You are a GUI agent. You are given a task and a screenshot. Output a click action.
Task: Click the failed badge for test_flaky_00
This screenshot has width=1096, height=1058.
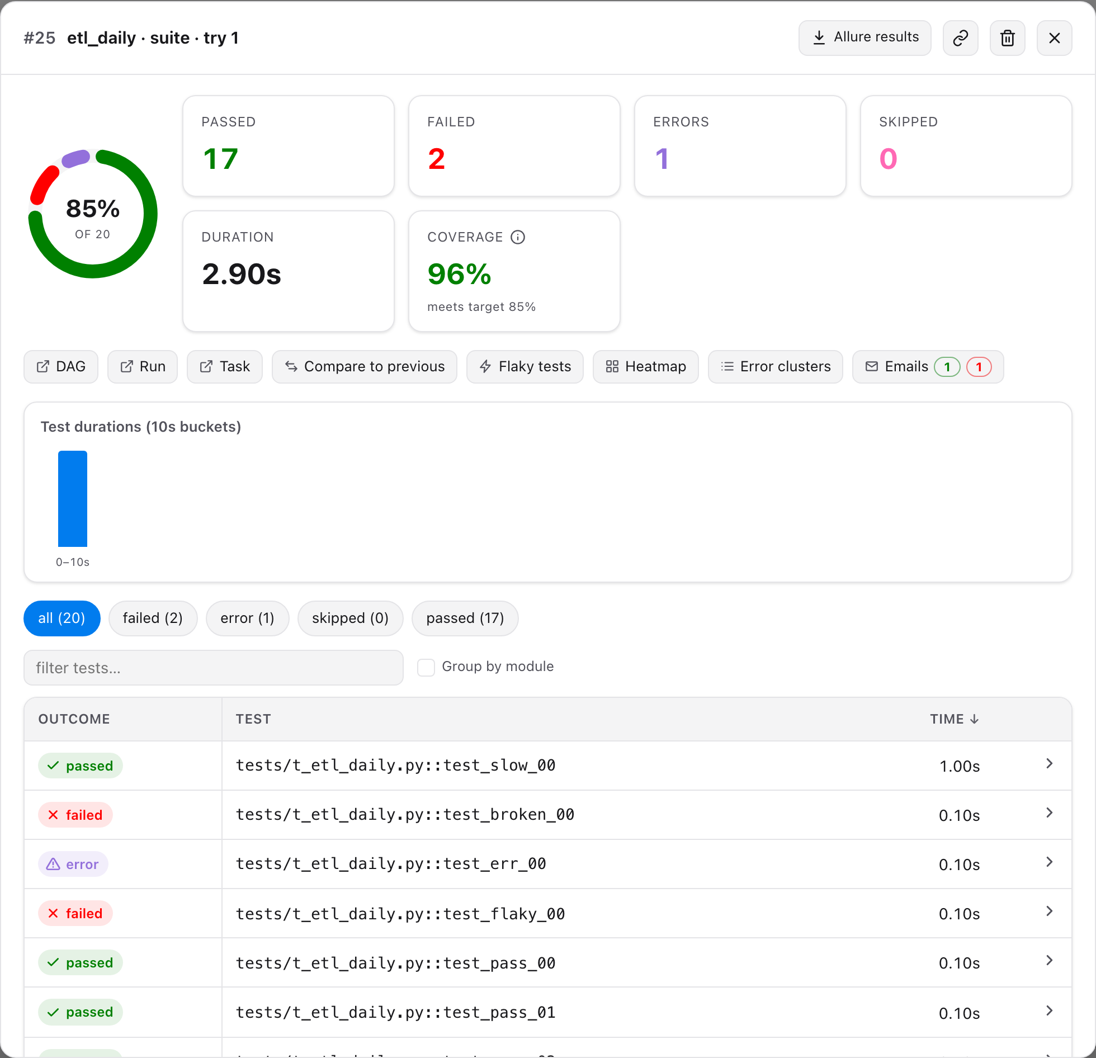(x=75, y=914)
